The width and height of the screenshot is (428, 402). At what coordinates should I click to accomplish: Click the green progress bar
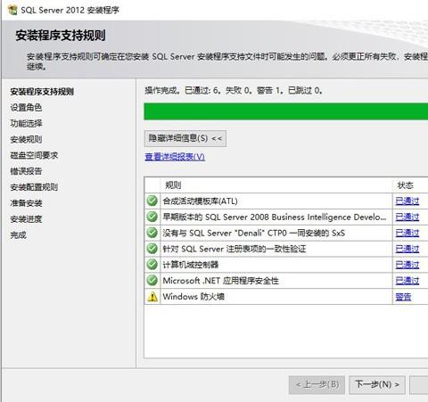[x=286, y=111]
